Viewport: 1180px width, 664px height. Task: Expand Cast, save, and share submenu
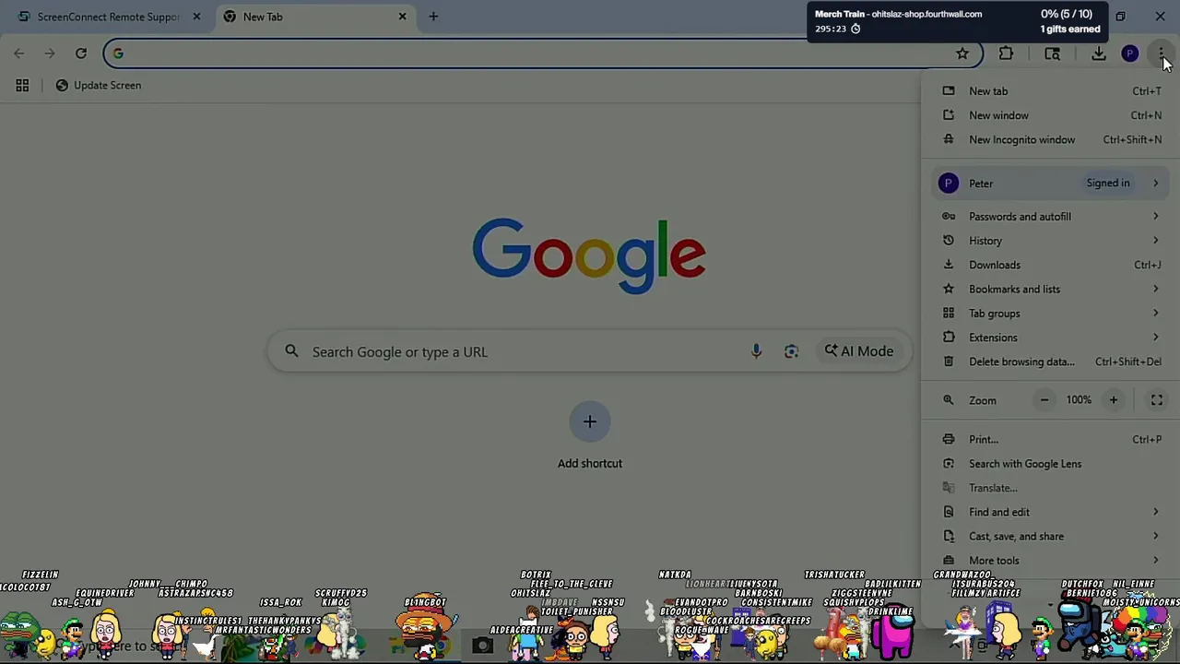[1050, 536]
